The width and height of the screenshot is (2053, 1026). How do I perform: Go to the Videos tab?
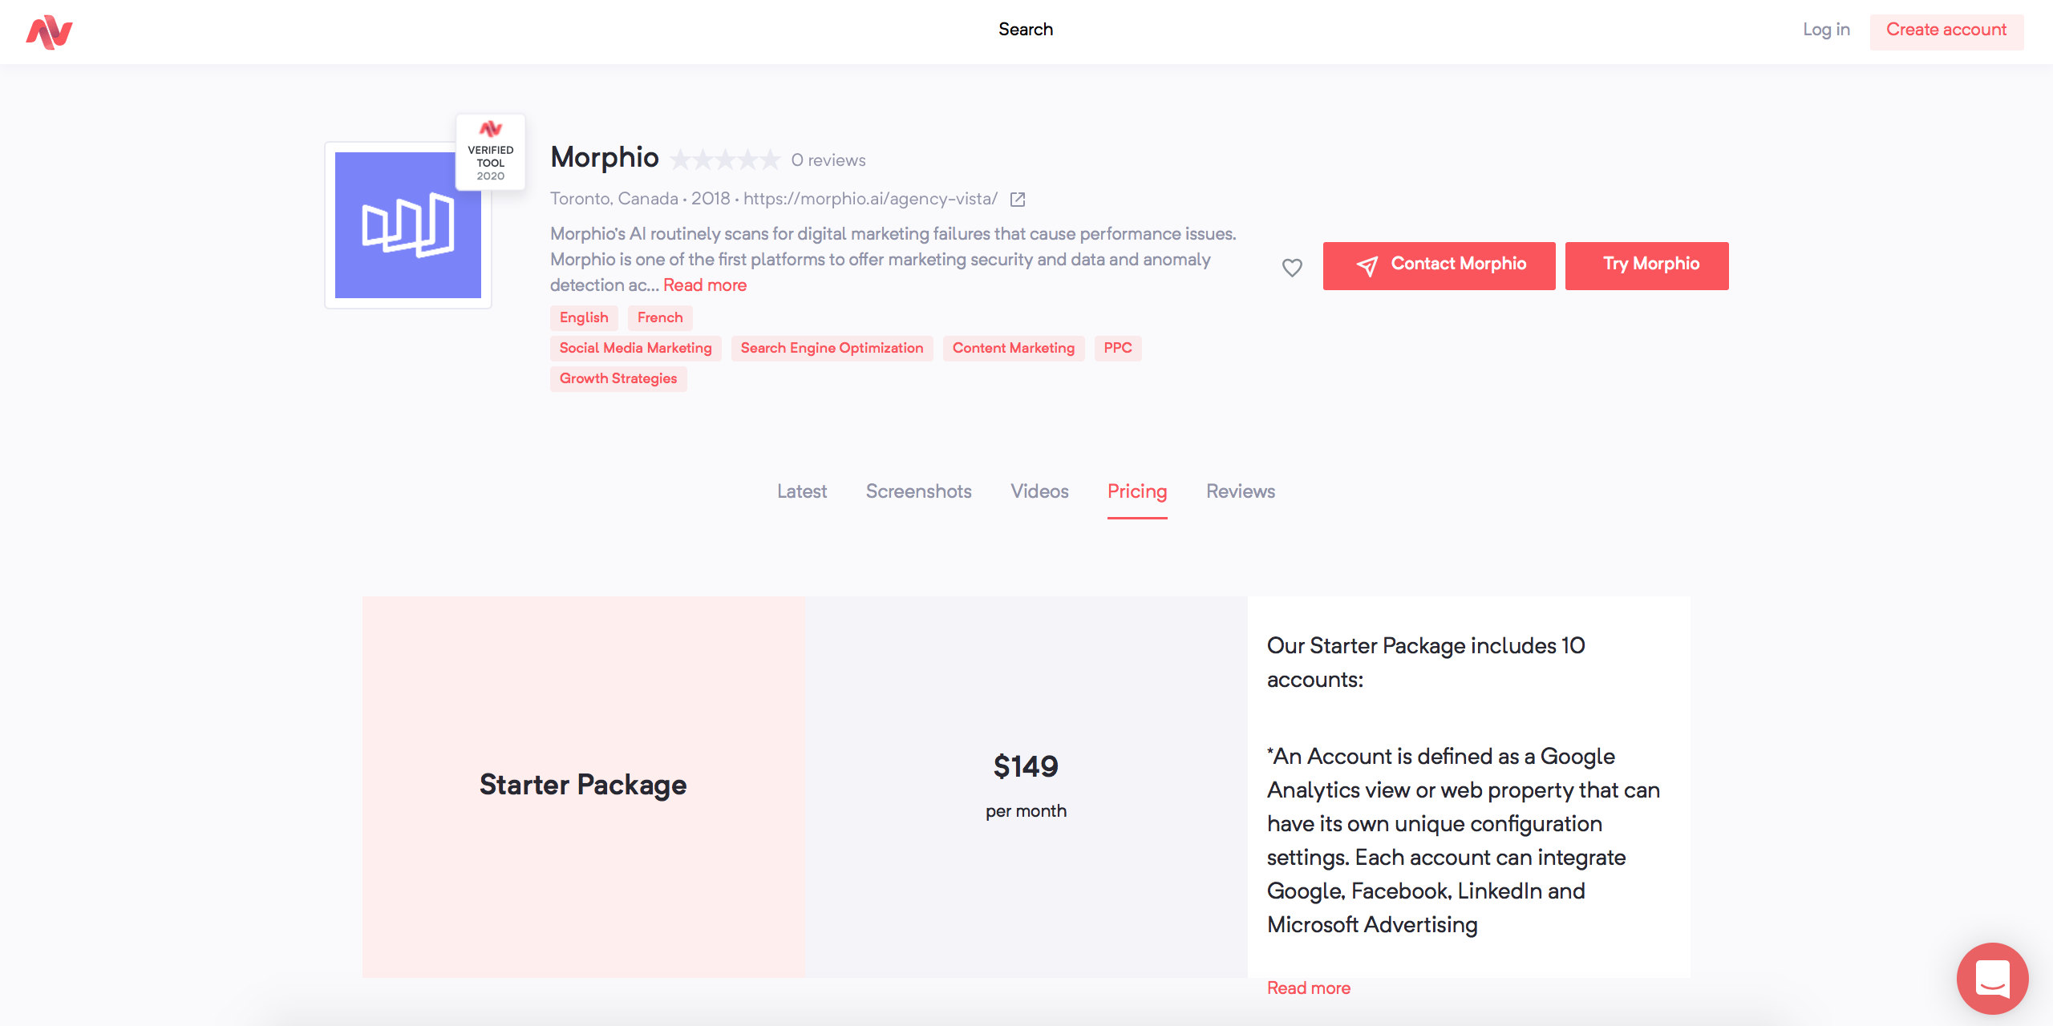point(1039,491)
